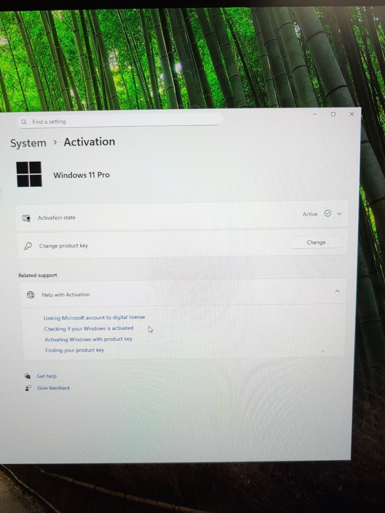Click the Related support heading
Image resolution: width=385 pixels, height=513 pixels.
38,275
